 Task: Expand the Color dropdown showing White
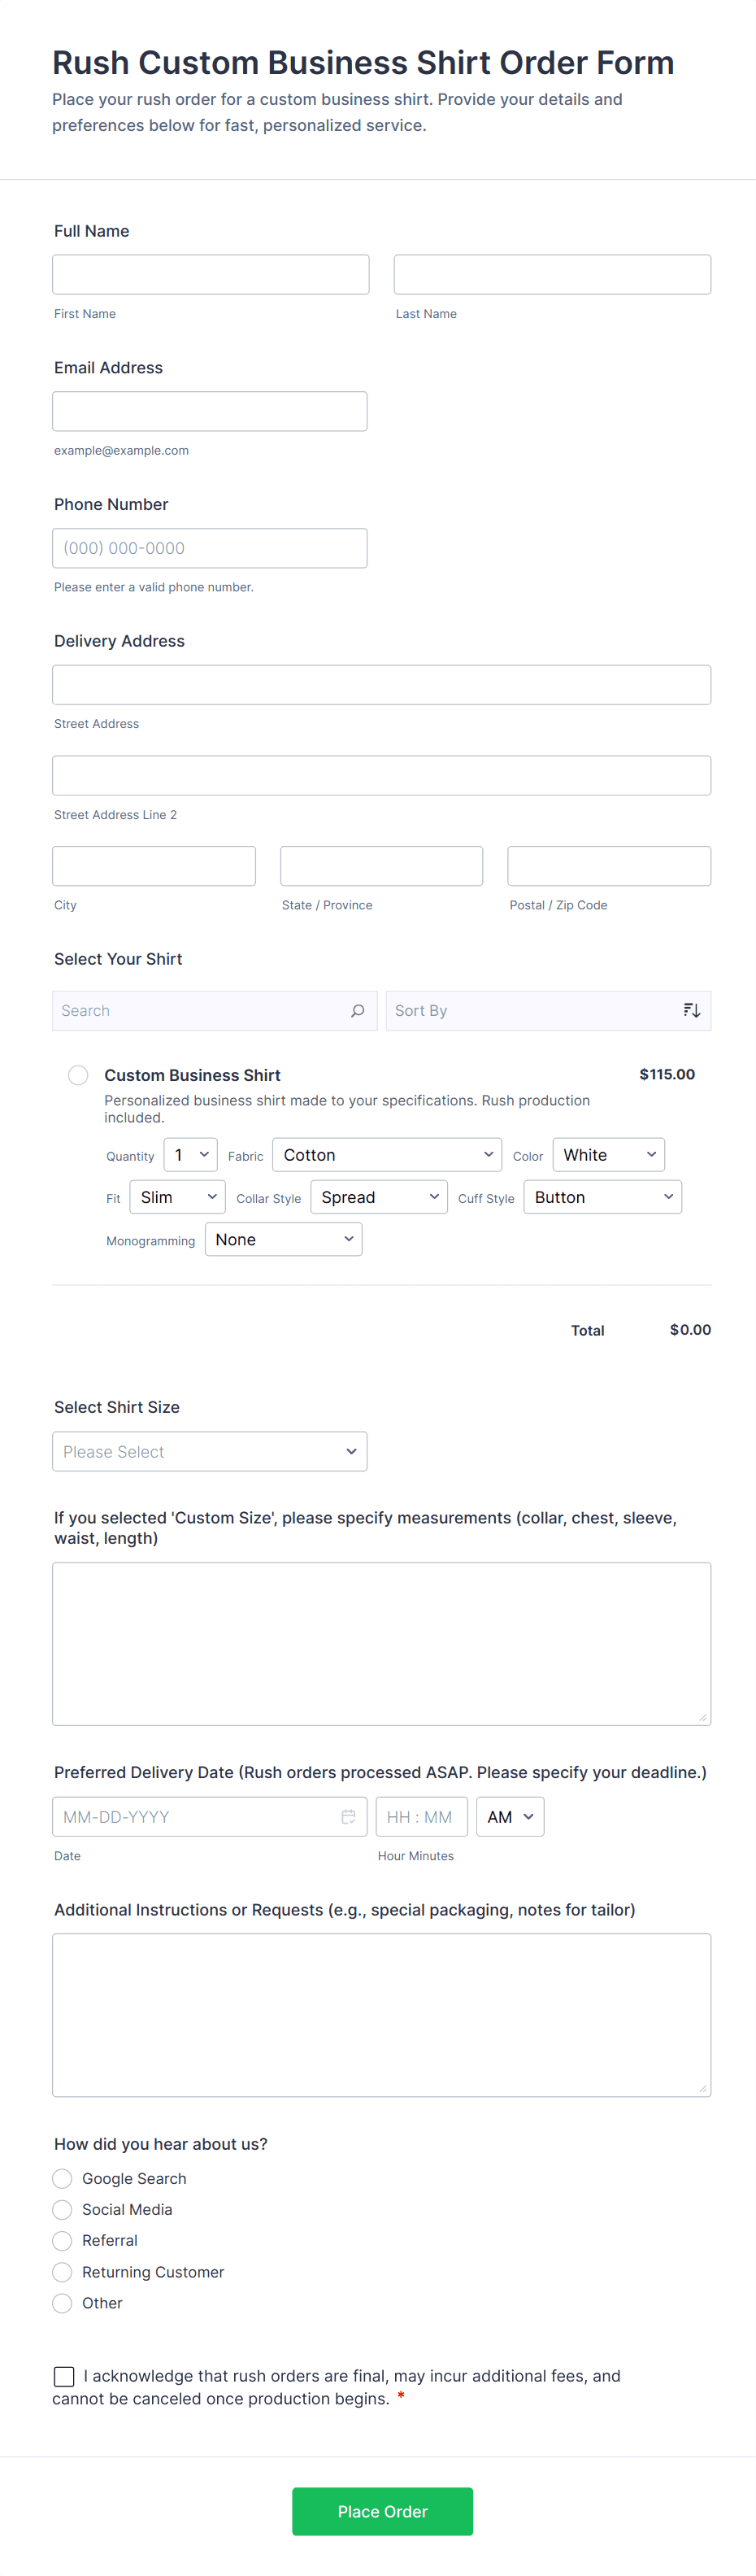pos(608,1155)
